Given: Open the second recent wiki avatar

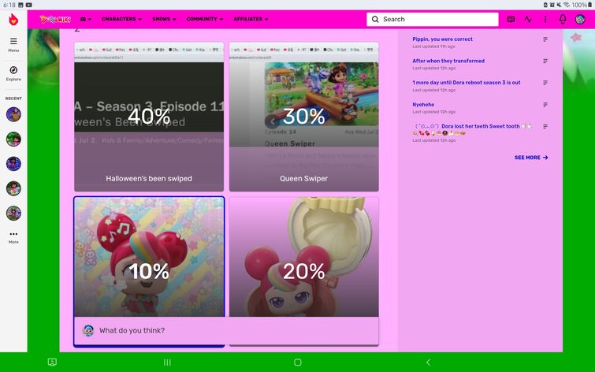Looking at the screenshot, I should [13, 139].
